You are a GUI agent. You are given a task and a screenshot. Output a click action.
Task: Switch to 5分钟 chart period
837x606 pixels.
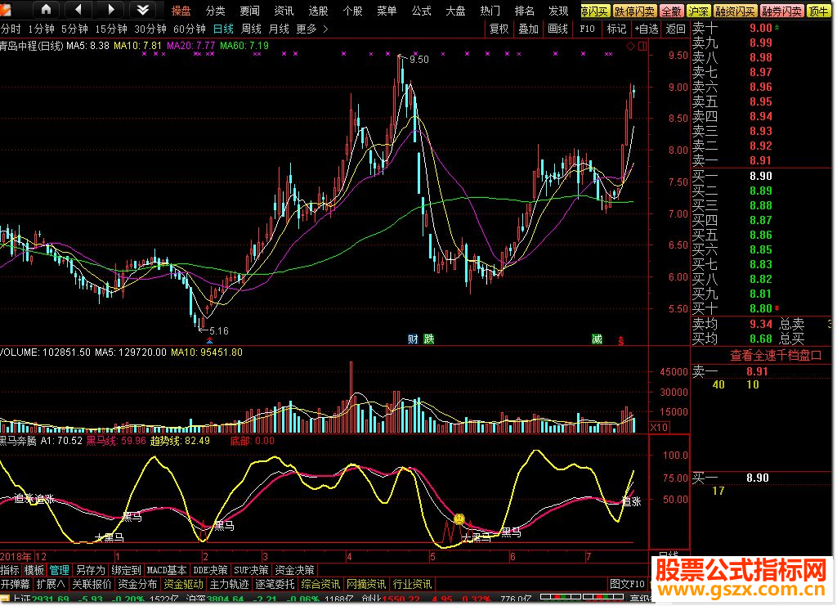[x=74, y=29]
